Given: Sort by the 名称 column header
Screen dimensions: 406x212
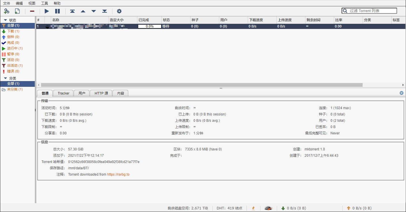Looking at the screenshot, I should pyautogui.click(x=80, y=20).
